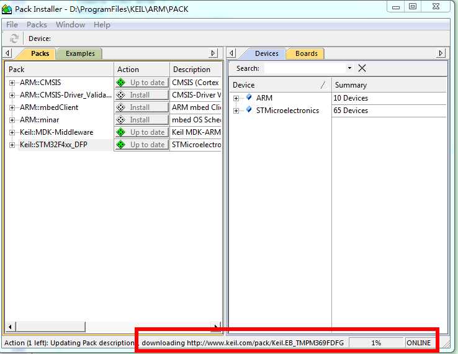Clear the device search with the X icon

click(362, 68)
